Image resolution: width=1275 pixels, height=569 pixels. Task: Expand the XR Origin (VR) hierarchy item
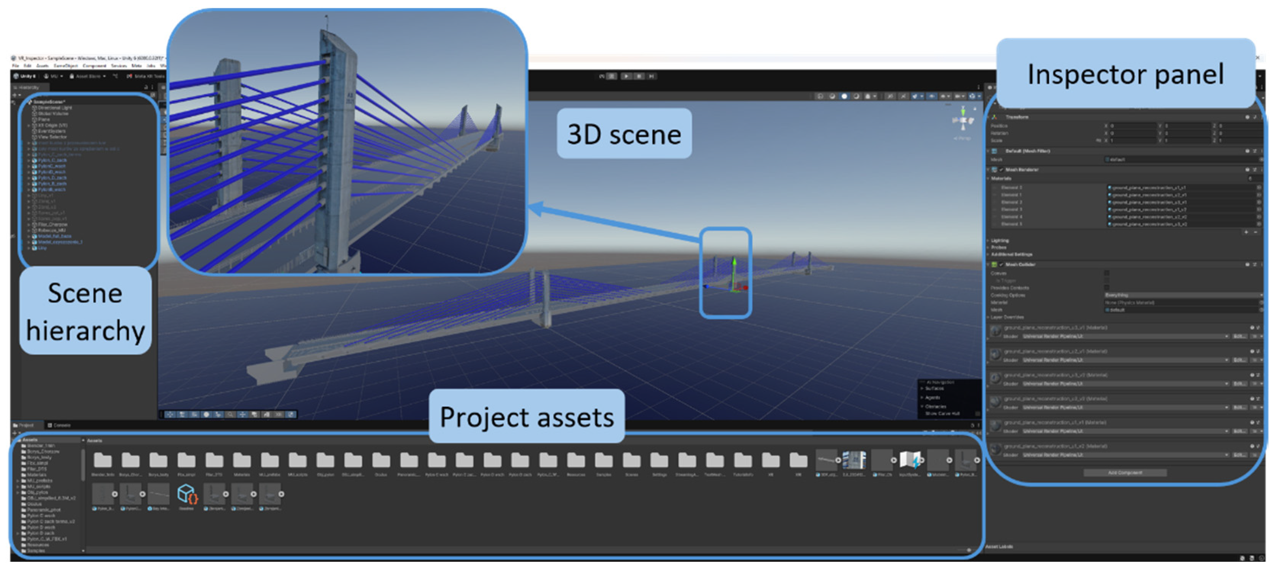[x=29, y=125]
